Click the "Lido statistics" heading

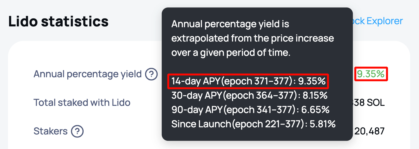[x=58, y=21]
